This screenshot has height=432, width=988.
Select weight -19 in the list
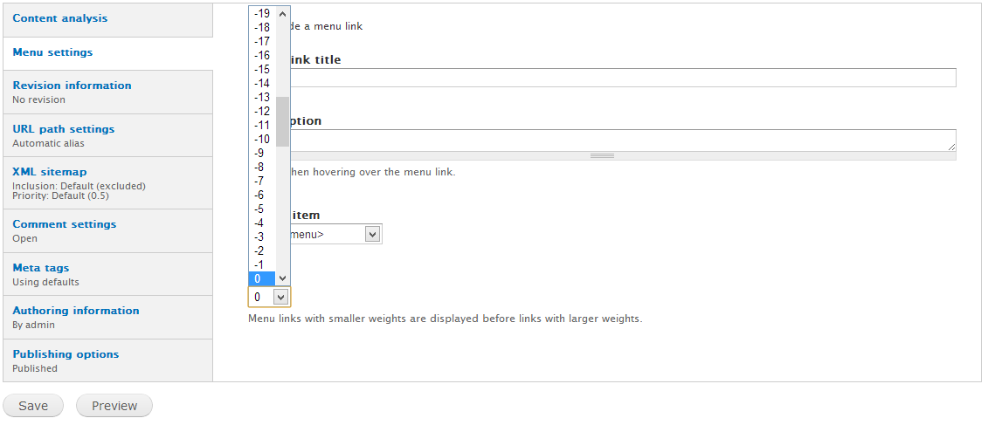coord(262,13)
